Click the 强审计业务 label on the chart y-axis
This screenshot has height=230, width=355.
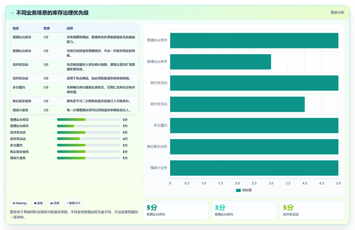tap(159, 168)
